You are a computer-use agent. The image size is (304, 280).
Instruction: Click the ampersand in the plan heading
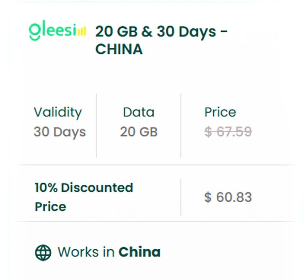click(146, 32)
